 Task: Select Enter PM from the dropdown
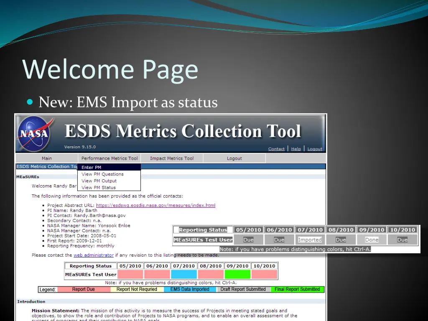click(109, 167)
